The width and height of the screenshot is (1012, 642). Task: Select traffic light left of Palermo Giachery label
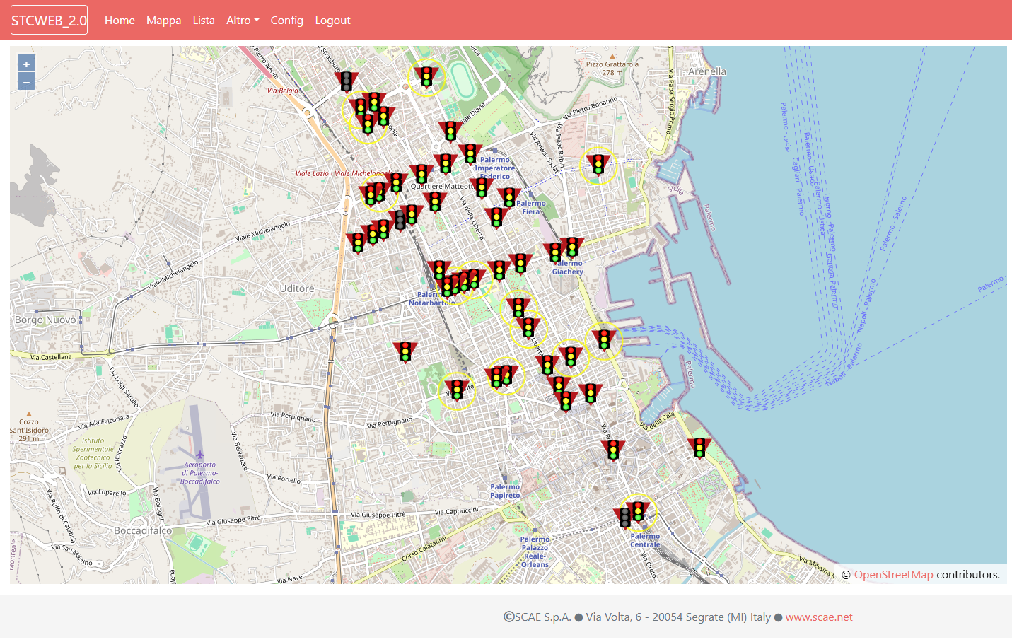(x=555, y=252)
